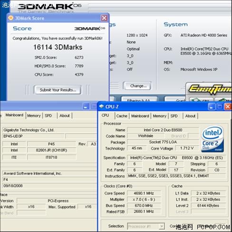232x232 pixels.
Task: Click OS Microsoft Windows XP text
Action: click(x=199, y=69)
